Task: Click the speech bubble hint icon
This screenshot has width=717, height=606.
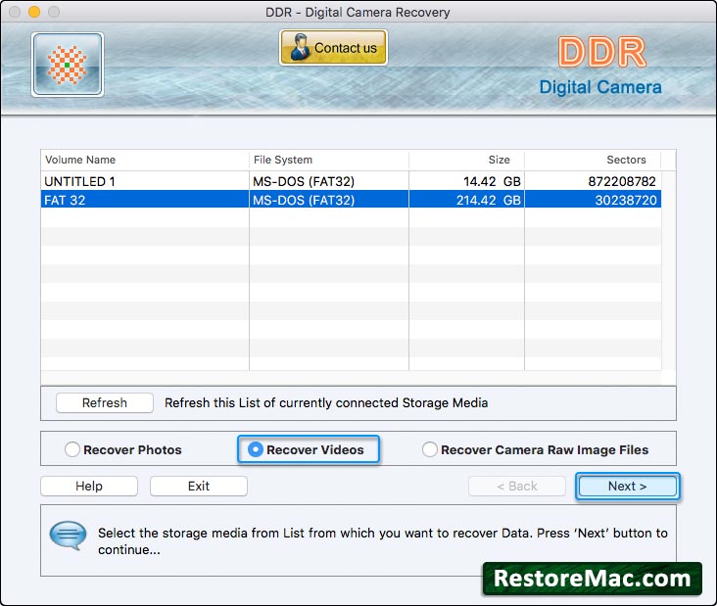Action: (x=69, y=536)
